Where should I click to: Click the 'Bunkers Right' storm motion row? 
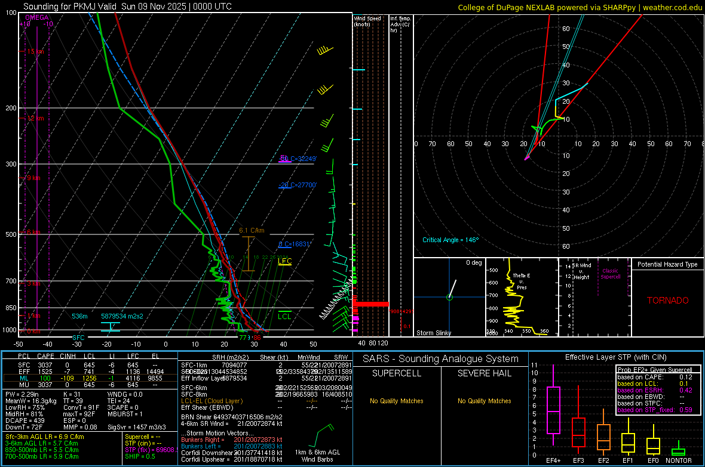(232, 440)
